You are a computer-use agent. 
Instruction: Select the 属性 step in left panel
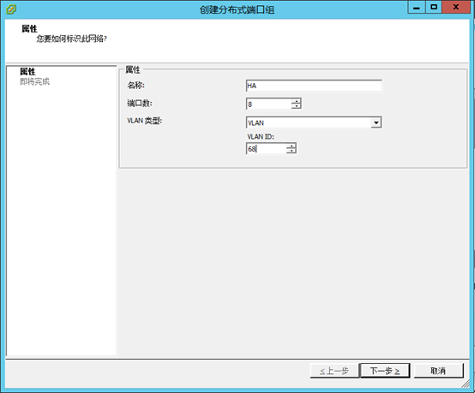coord(27,72)
